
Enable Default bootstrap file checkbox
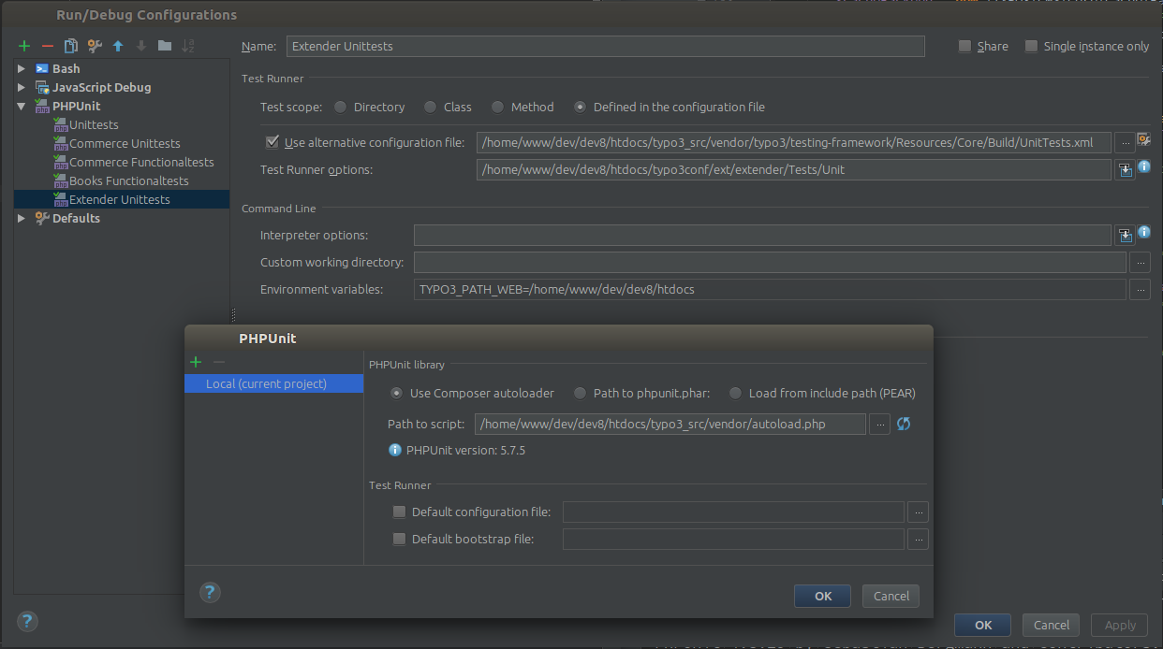click(399, 540)
